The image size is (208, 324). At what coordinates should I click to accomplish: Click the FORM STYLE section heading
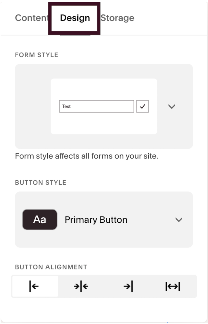point(37,55)
